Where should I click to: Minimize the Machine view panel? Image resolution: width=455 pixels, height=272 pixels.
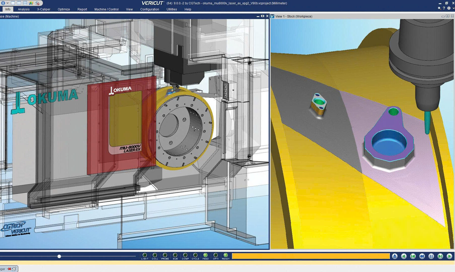258,16
